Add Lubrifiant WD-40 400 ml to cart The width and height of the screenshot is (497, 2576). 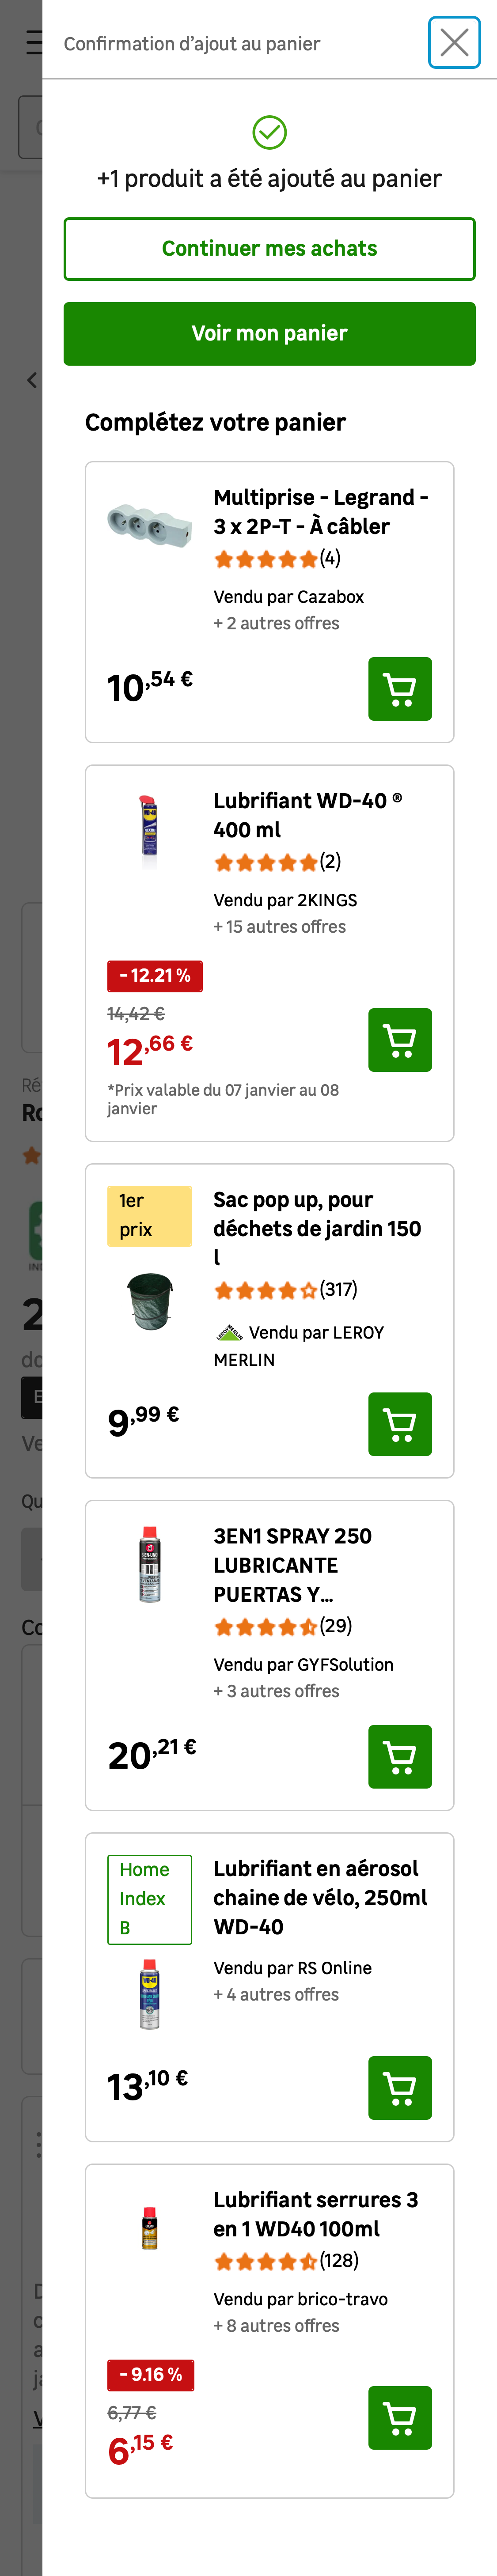(x=399, y=1040)
